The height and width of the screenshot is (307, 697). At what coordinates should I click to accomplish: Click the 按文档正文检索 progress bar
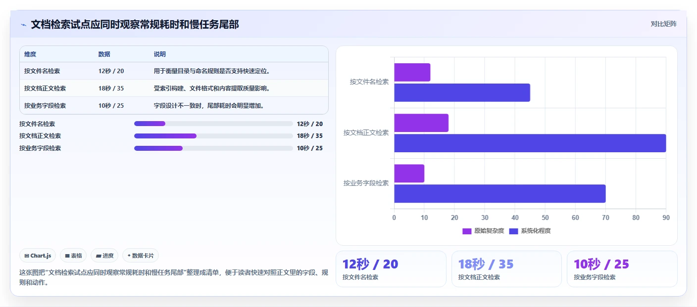[x=213, y=136]
